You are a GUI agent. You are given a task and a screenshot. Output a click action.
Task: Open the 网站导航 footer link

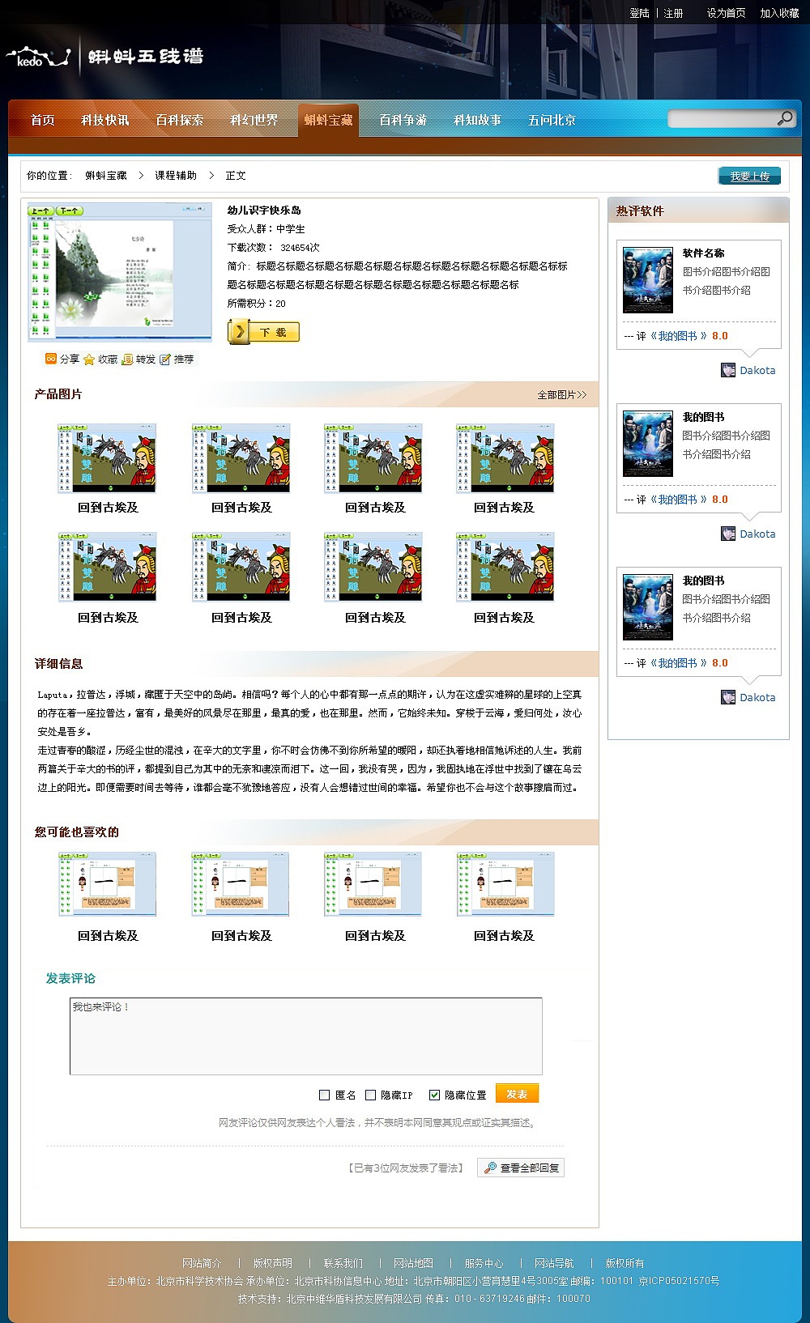tap(554, 1263)
